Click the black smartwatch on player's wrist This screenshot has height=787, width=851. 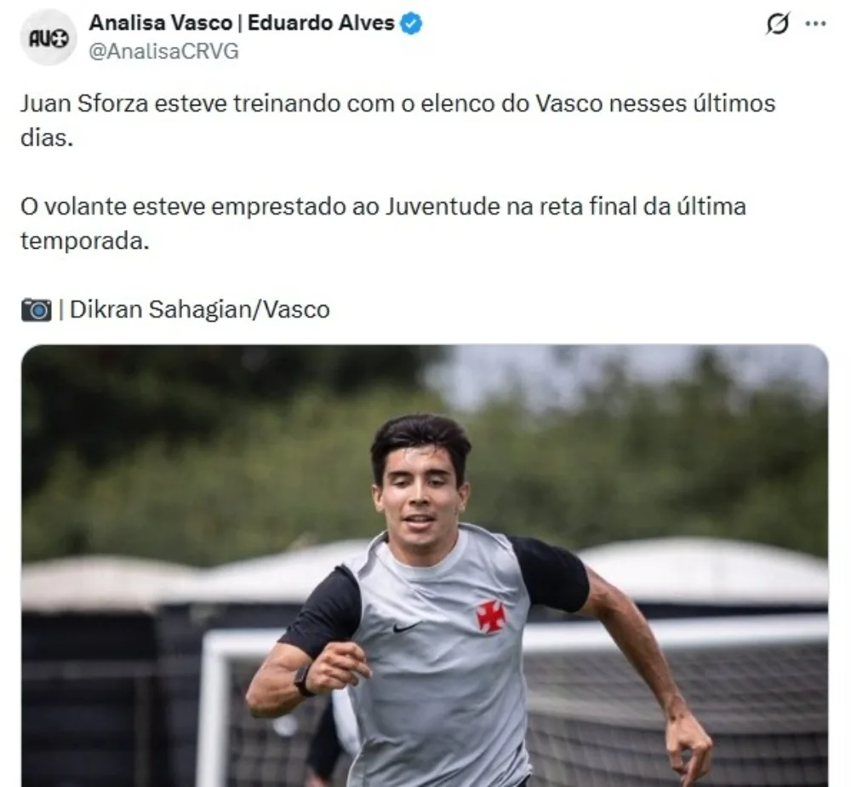pos(304,681)
